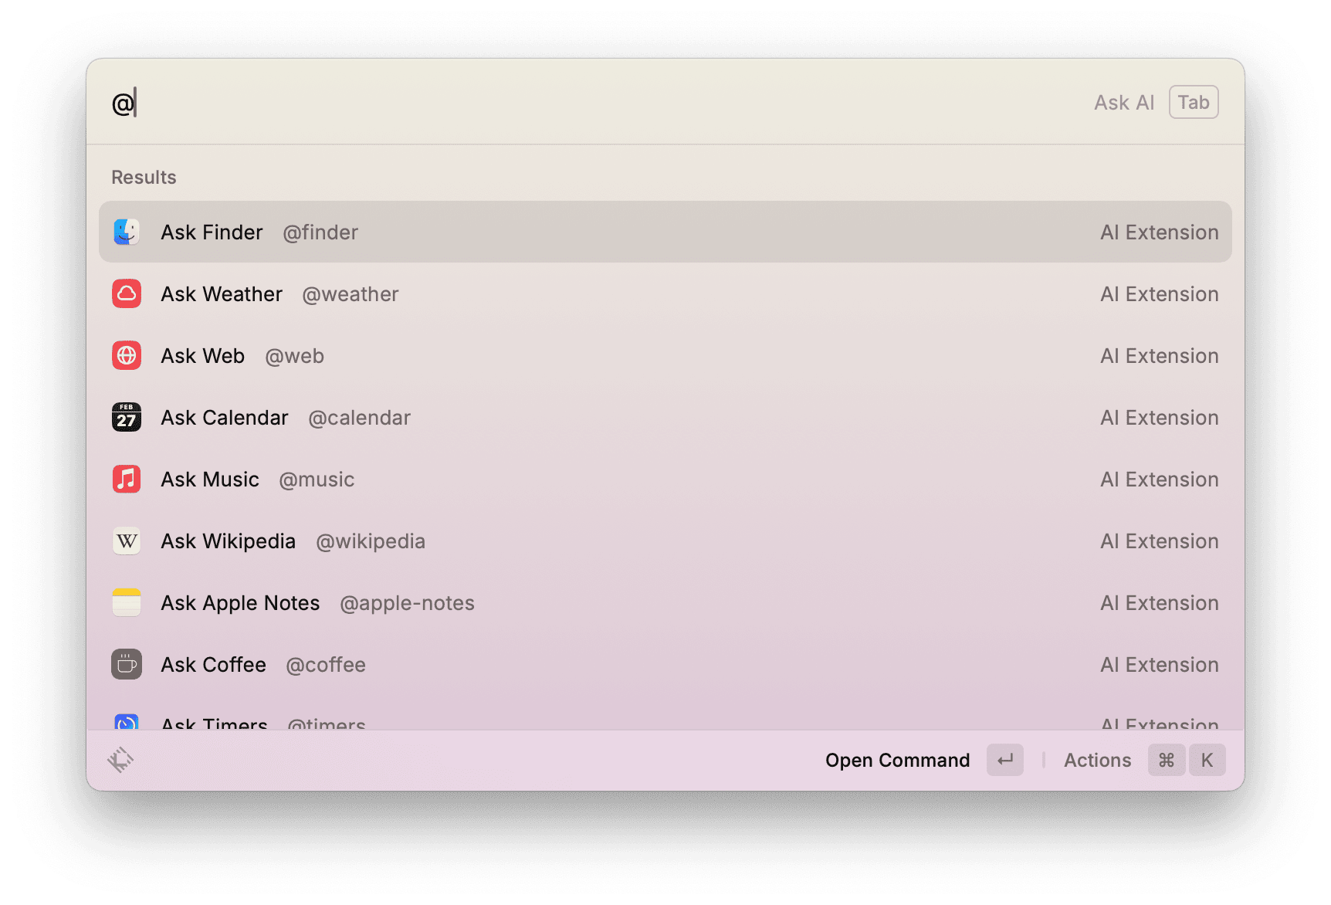Click the @coffee mention text

pyautogui.click(x=326, y=665)
